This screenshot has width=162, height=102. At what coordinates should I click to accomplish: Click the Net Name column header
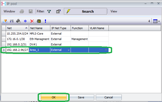click(39, 28)
